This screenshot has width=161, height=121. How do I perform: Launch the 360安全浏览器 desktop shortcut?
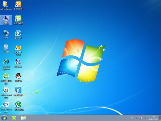pos(6,79)
